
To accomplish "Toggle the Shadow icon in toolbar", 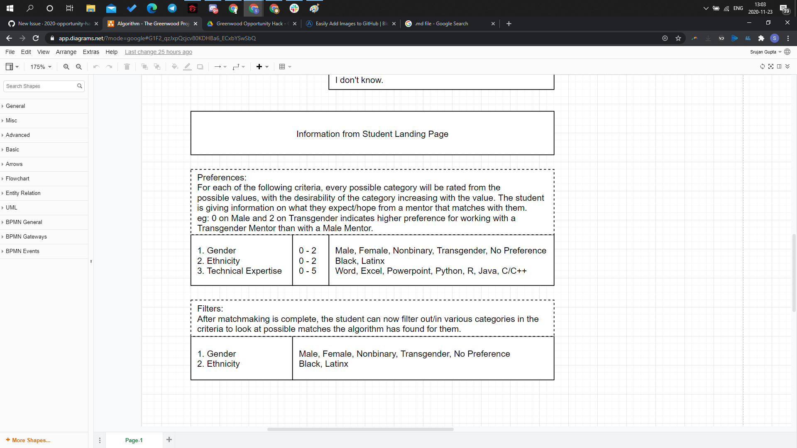I will pyautogui.click(x=200, y=67).
